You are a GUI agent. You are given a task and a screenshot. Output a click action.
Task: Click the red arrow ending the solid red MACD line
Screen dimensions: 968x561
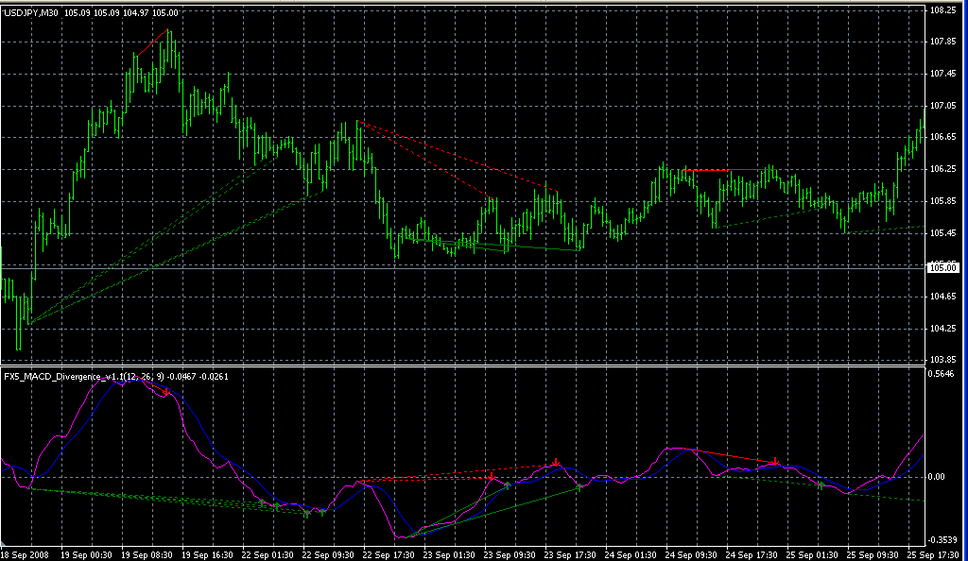tap(776, 463)
